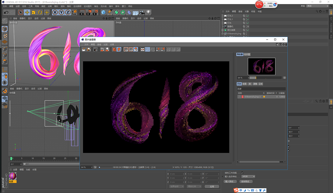Collapse the 618wenzilujing tree node
The width and height of the screenshot is (333, 193).
[x=222, y=34]
